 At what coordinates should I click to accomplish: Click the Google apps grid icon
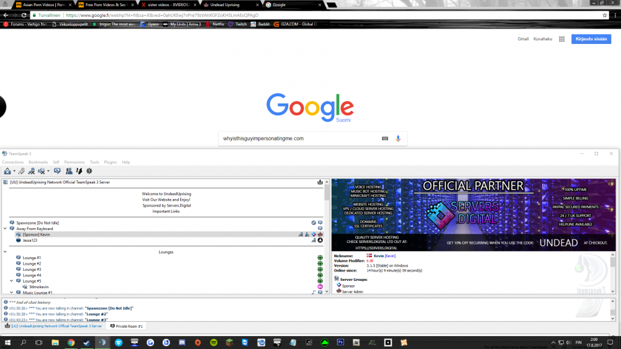[561, 38]
